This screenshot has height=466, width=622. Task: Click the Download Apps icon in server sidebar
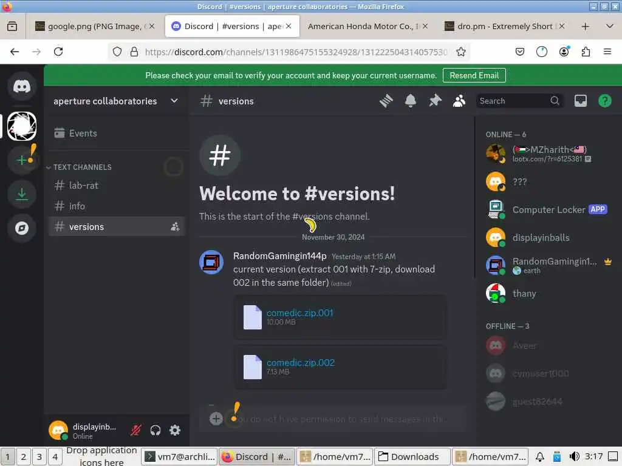(22, 194)
